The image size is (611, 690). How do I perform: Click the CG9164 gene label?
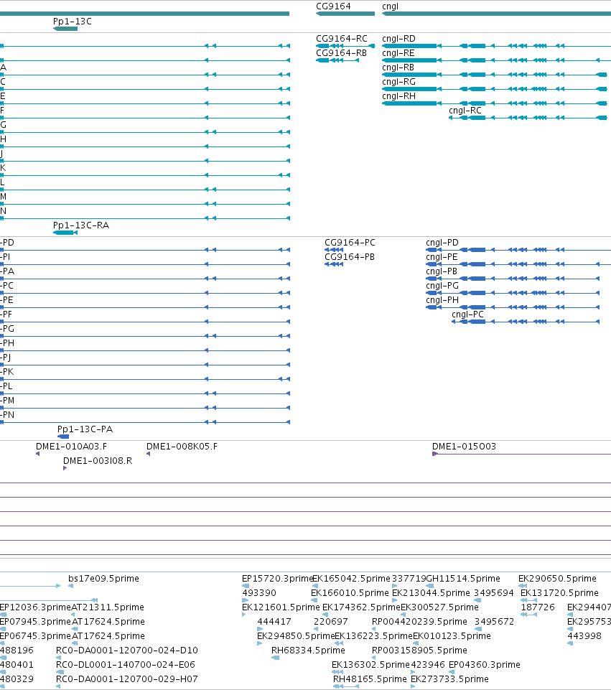coord(333,6)
